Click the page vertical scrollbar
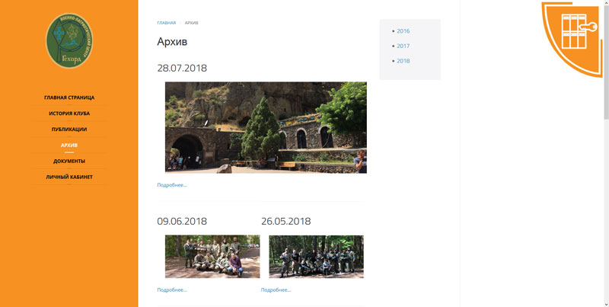 (x=605, y=61)
